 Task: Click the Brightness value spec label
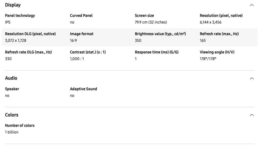(160, 34)
